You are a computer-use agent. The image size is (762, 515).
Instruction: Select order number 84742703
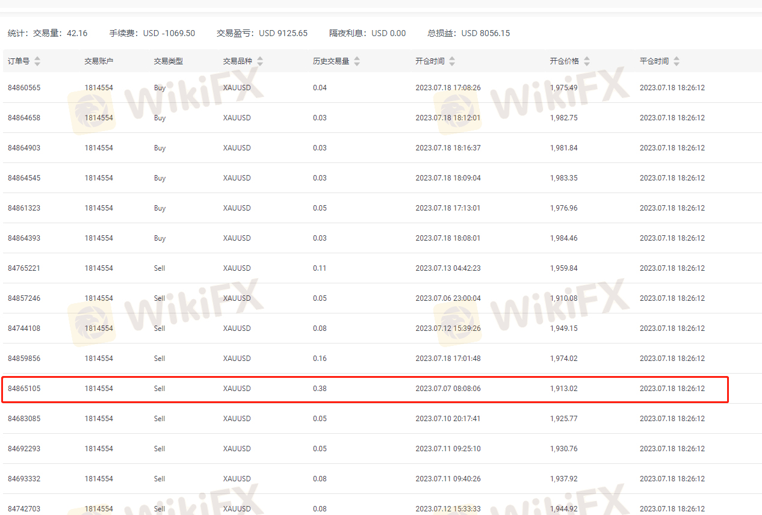tap(24, 509)
